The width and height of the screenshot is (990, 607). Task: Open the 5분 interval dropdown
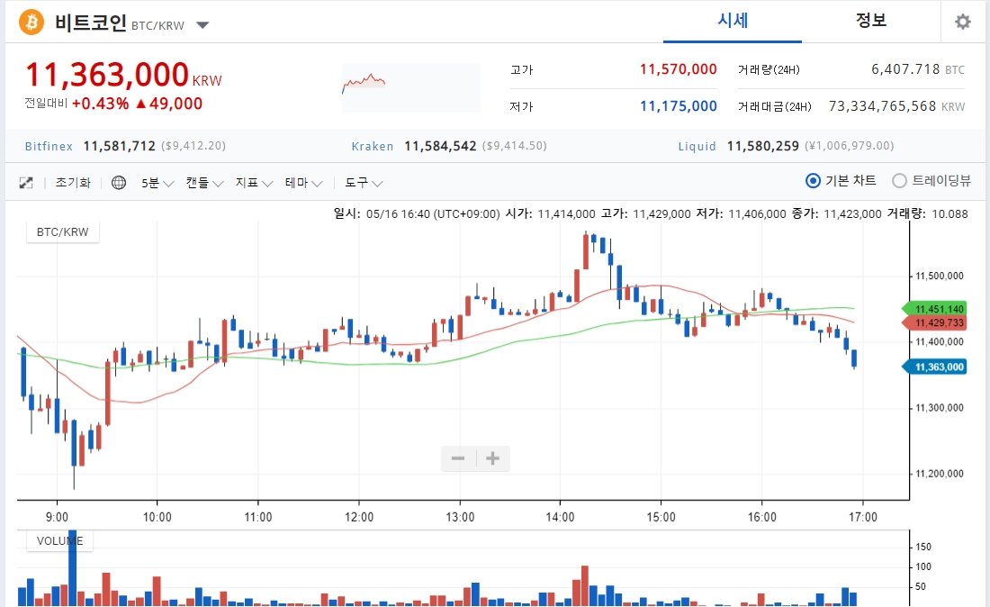pos(157,183)
